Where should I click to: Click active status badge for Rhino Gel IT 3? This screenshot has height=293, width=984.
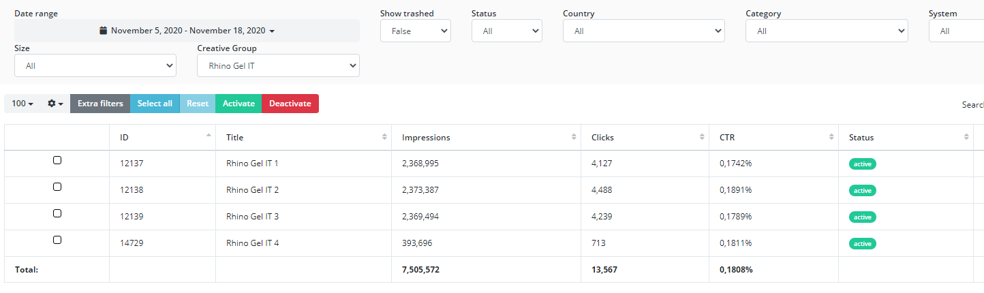coord(862,217)
